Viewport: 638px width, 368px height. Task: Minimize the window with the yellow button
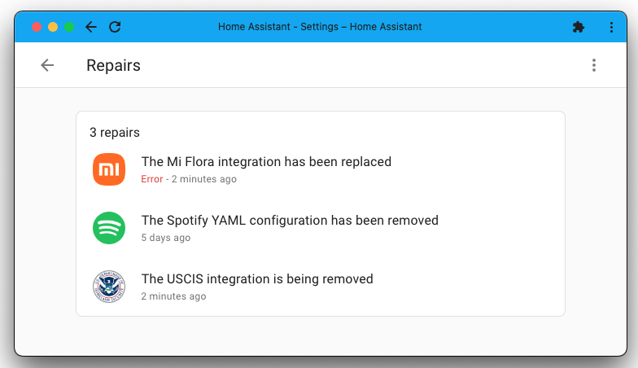[x=53, y=27]
